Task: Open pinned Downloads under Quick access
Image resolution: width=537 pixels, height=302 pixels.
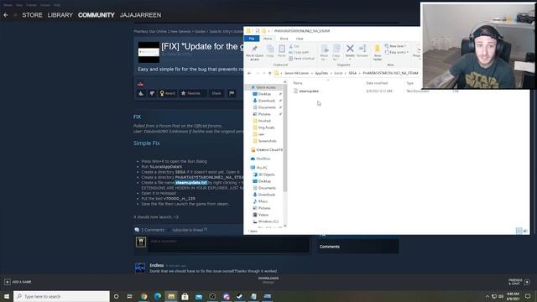Action: pyautogui.click(x=267, y=101)
